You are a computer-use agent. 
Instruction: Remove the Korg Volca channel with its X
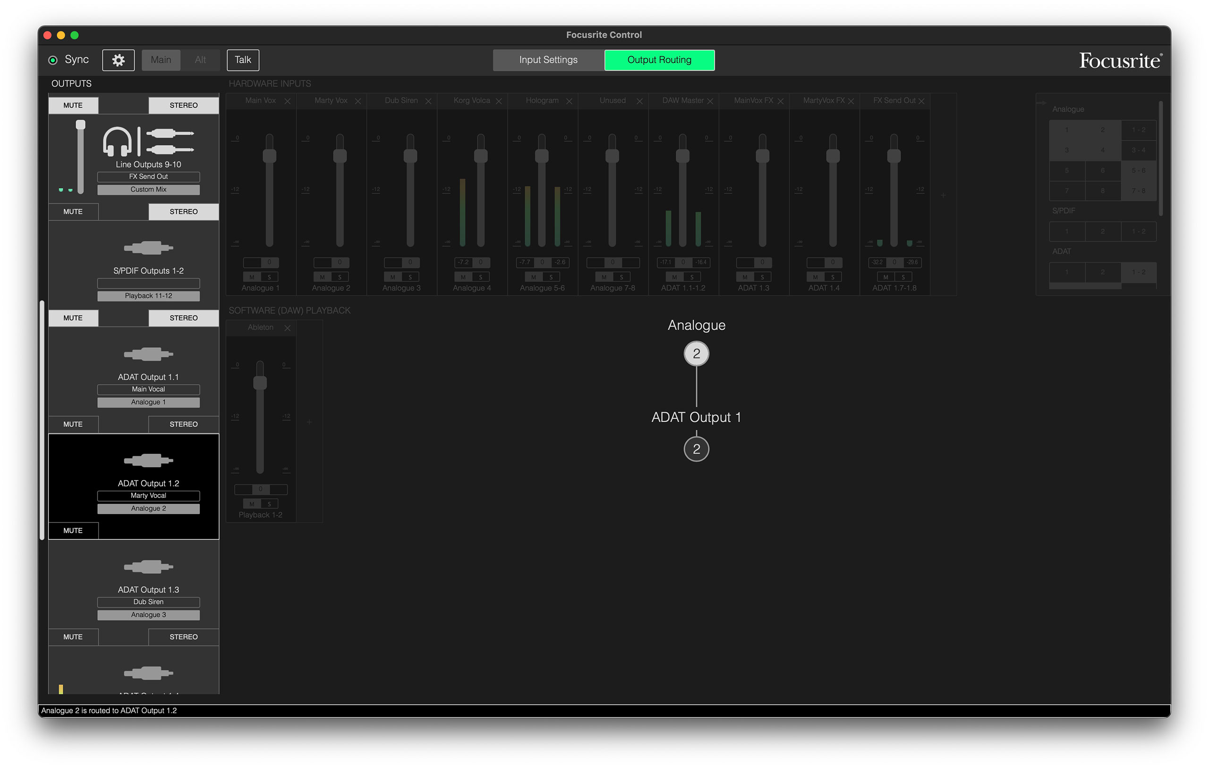(499, 101)
